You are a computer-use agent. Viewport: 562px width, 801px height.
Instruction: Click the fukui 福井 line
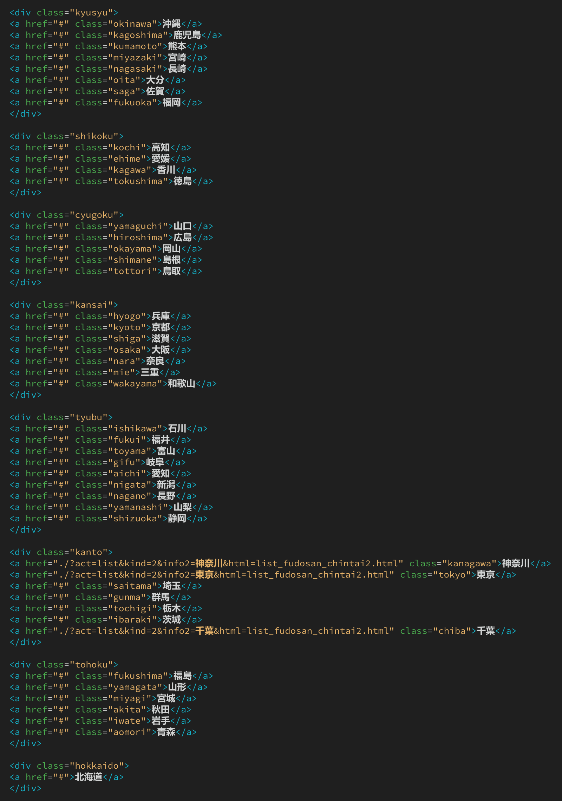[100, 440]
